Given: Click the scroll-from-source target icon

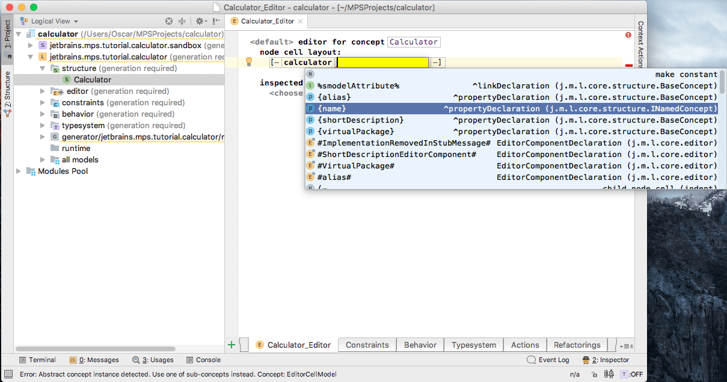Looking at the screenshot, I should 169,21.
